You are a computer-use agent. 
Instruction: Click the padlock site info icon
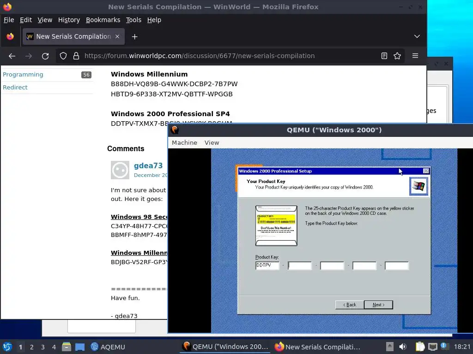76,56
